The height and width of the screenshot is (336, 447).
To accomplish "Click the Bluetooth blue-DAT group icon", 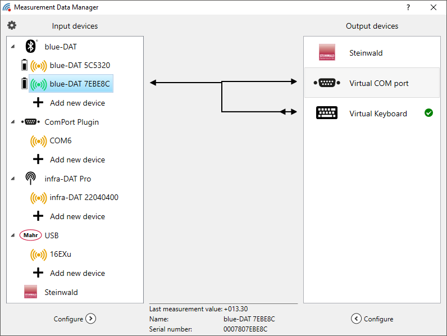I will 30,46.
